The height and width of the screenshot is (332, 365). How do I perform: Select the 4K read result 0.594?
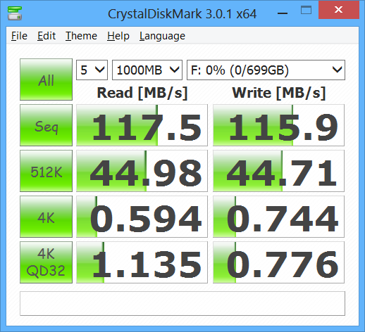click(142, 217)
